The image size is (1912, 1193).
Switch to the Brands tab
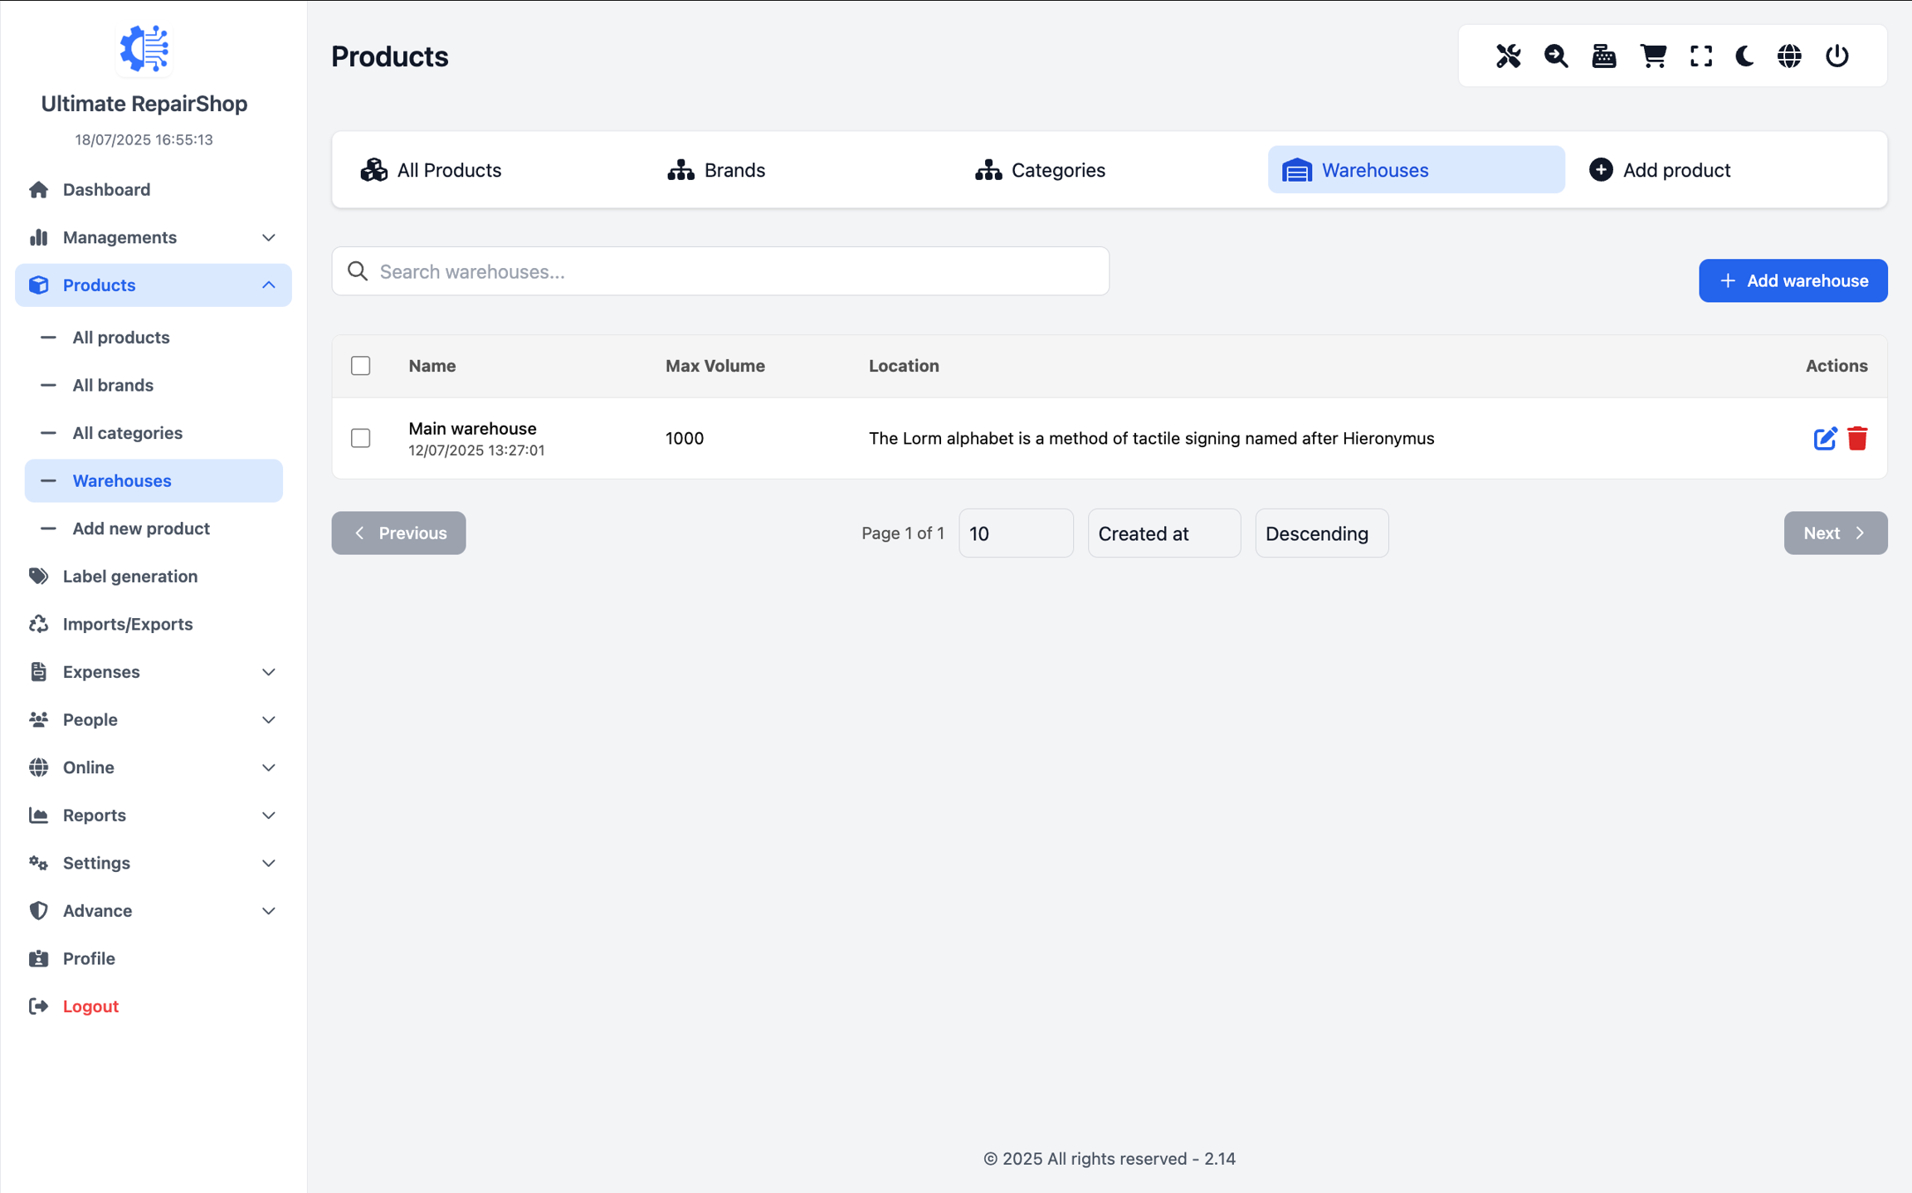717,170
